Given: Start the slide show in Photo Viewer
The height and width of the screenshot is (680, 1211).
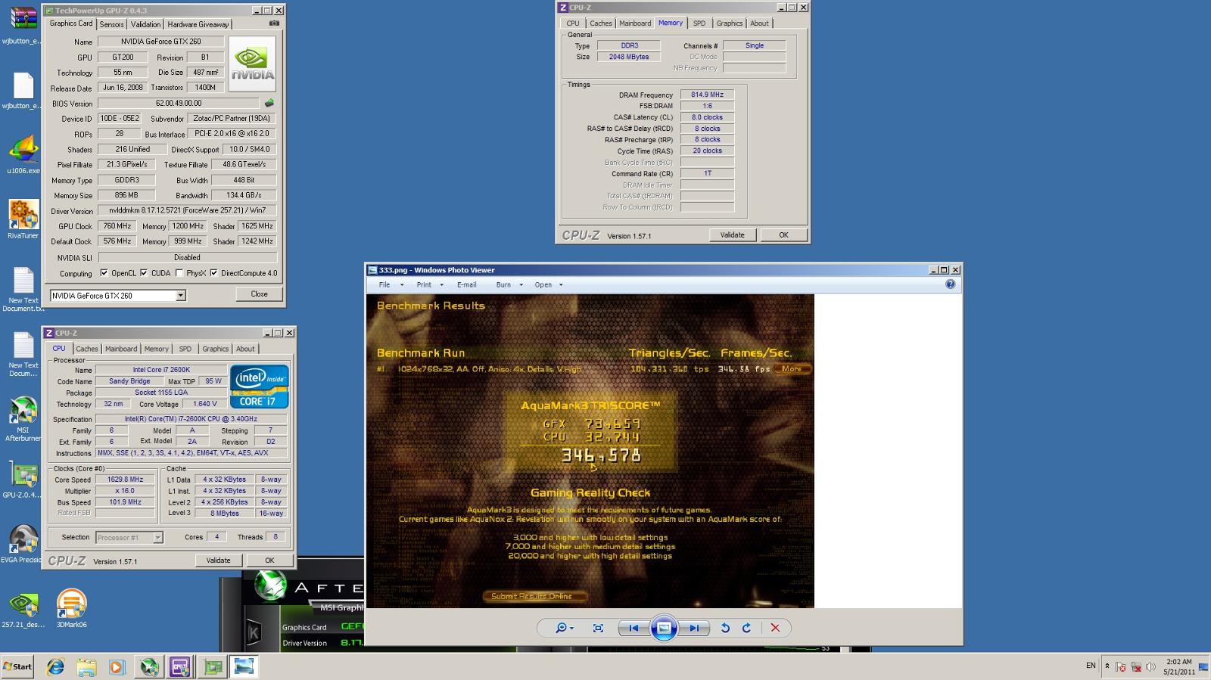Looking at the screenshot, I should tap(664, 628).
